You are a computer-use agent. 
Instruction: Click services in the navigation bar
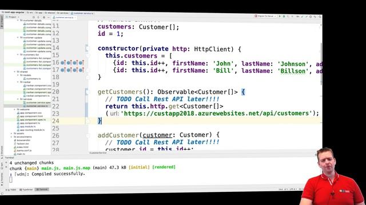[63, 13]
